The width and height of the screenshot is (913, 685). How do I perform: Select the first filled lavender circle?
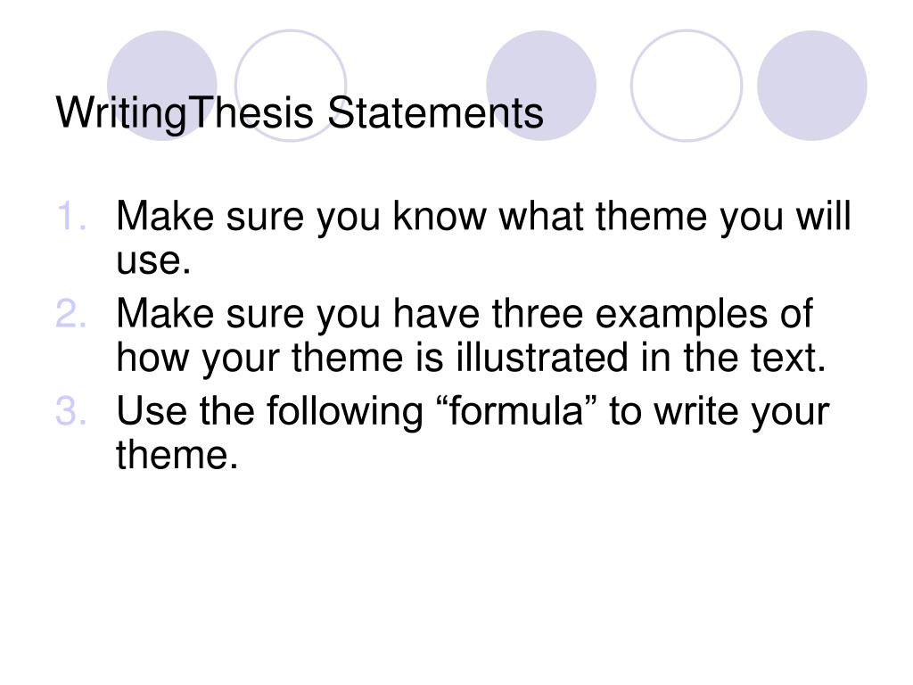click(162, 86)
